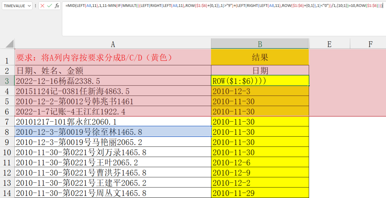Select row 7 header
This screenshot has height=198, width=386.
[7, 122]
